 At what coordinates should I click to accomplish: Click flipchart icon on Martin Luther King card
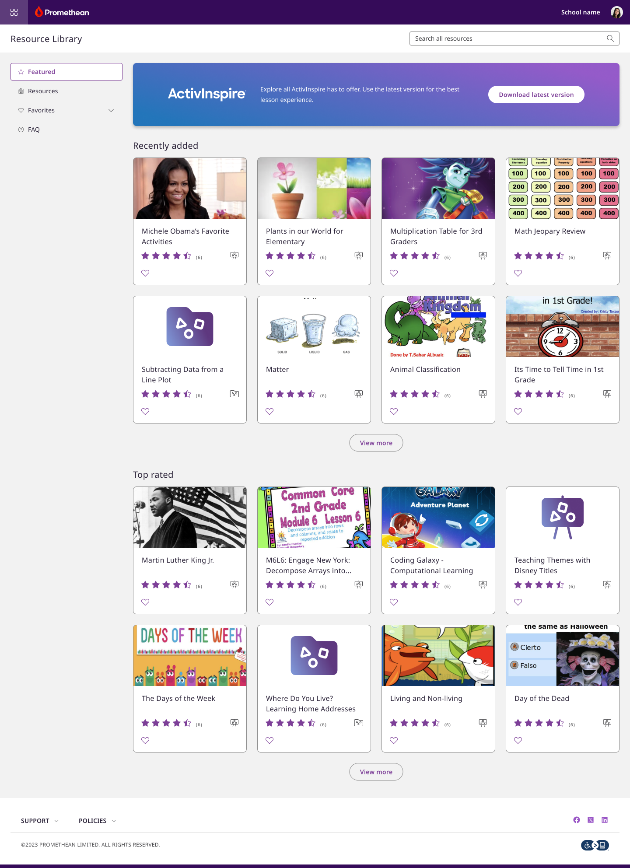coord(234,584)
